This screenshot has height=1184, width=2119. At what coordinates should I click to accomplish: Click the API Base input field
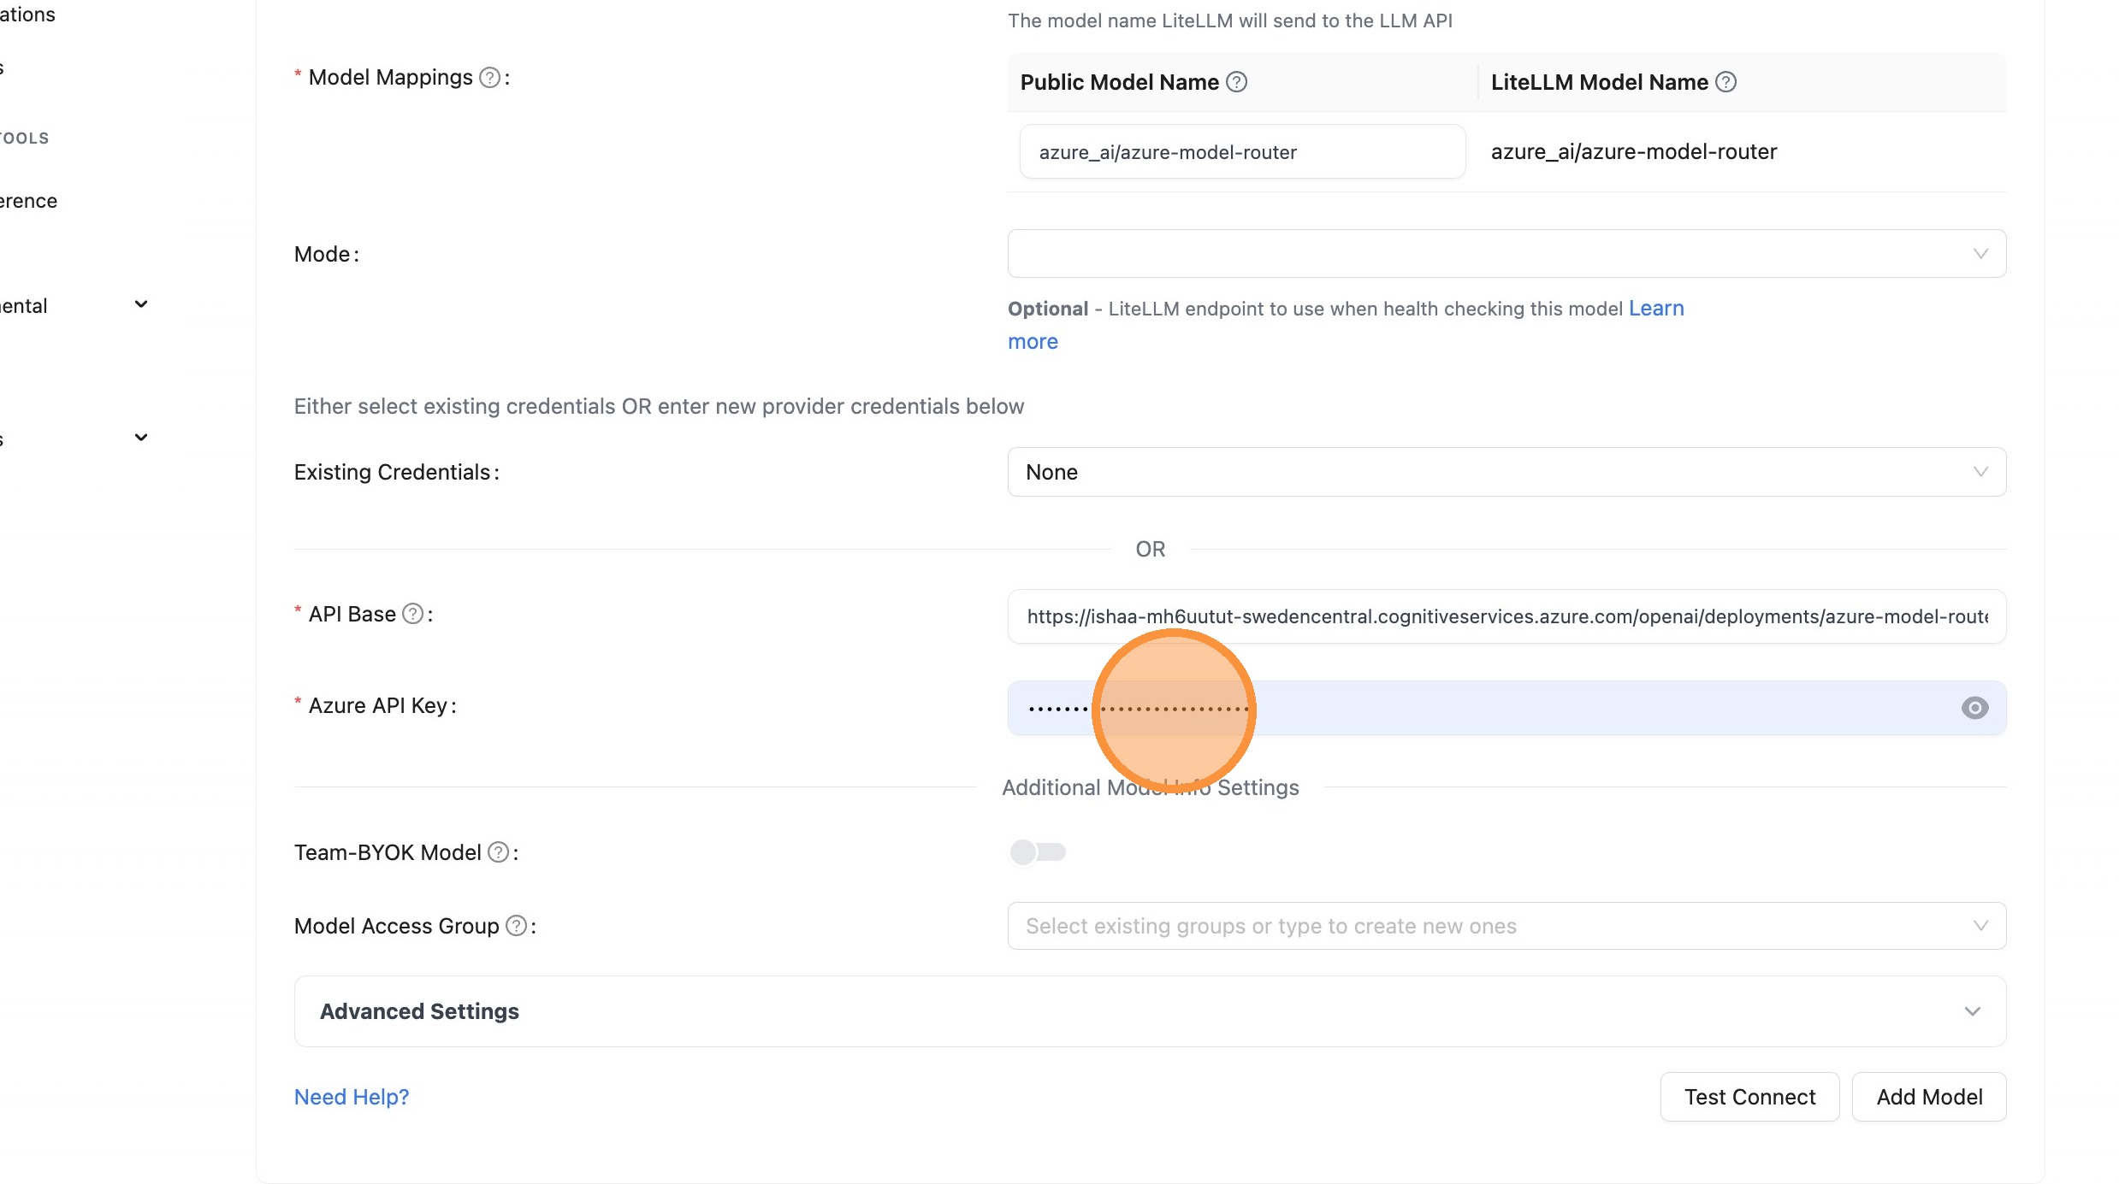tap(1506, 616)
